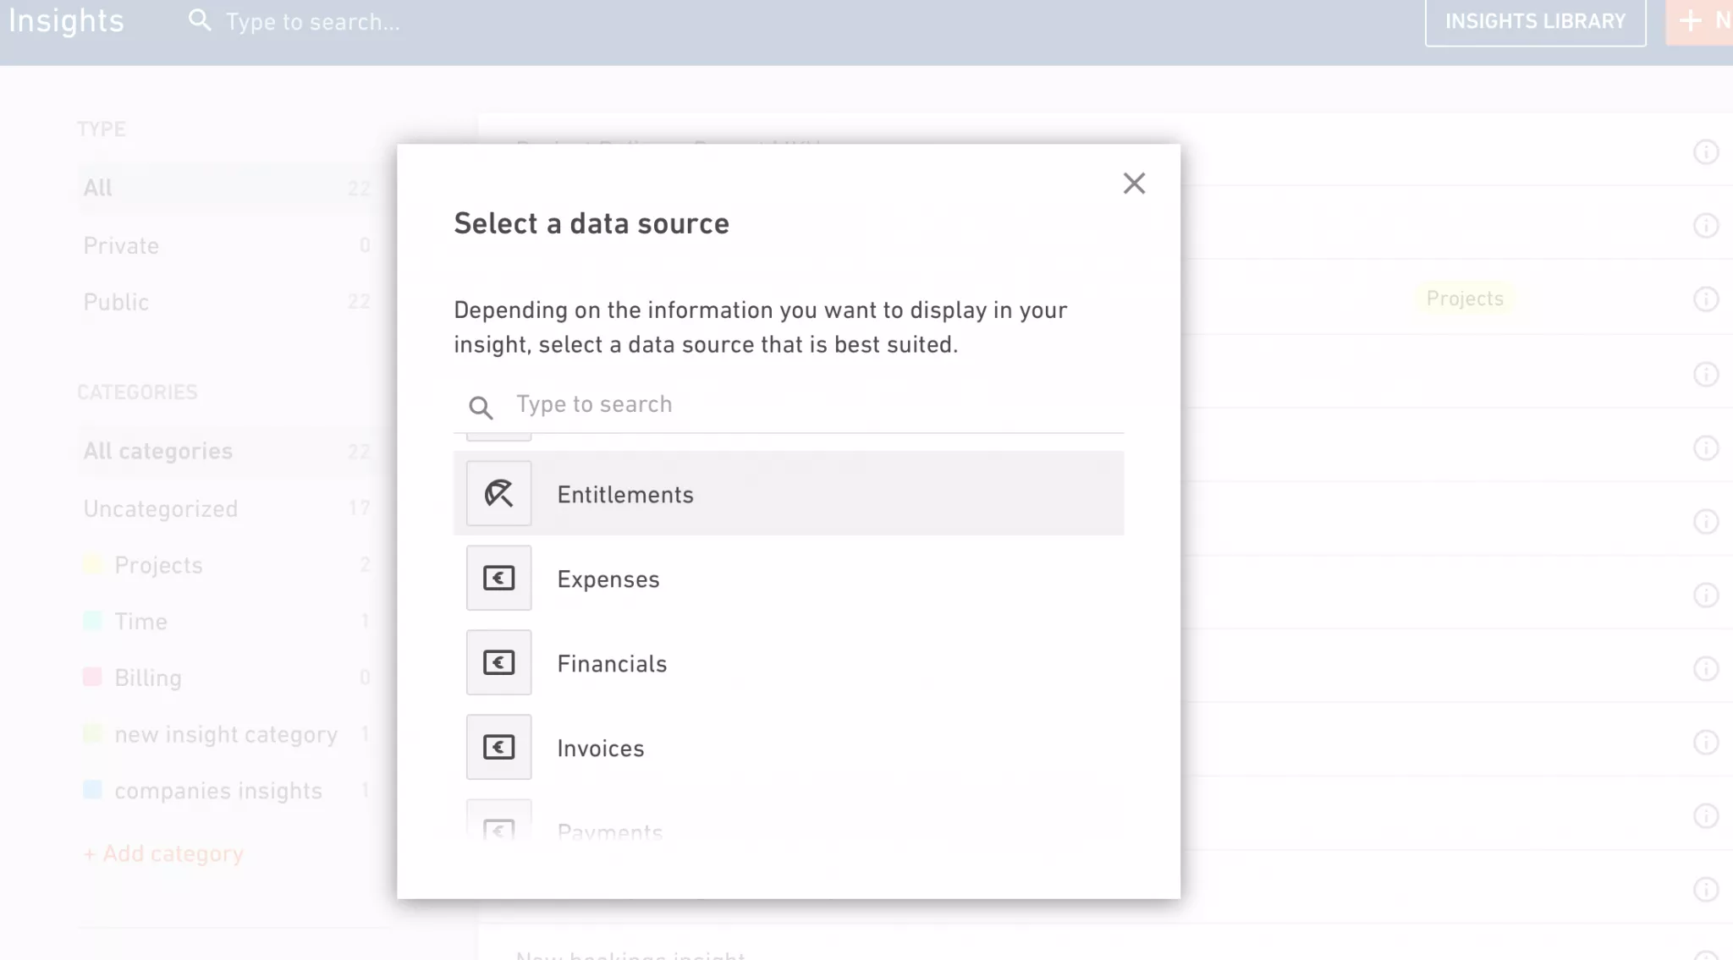Click the top bar search icon
Viewport: 1733px width, 960px height.
point(200,20)
